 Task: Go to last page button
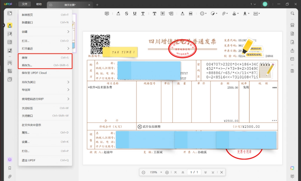click(213, 172)
